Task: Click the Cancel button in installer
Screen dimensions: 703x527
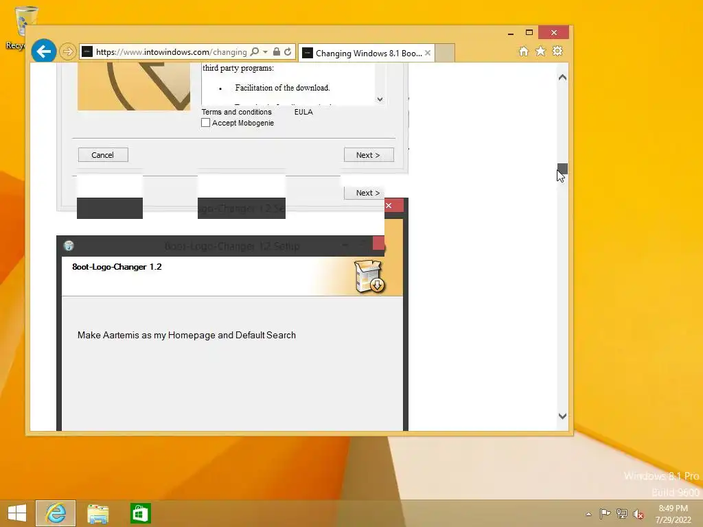Action: [x=103, y=155]
